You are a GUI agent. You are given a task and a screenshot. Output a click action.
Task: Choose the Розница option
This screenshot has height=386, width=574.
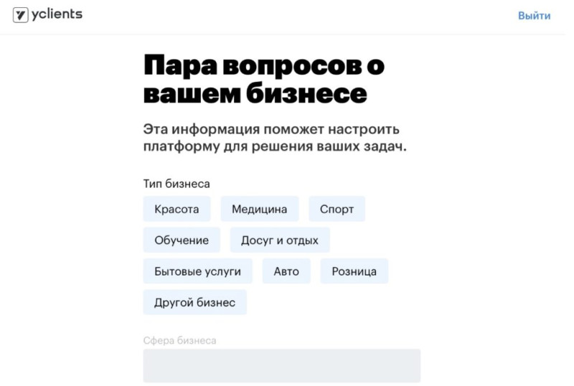coord(354,271)
